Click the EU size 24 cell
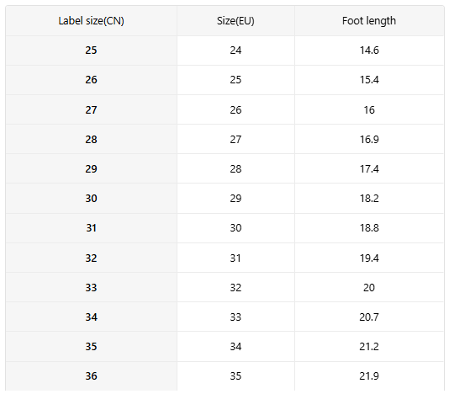449x394 pixels. point(235,51)
